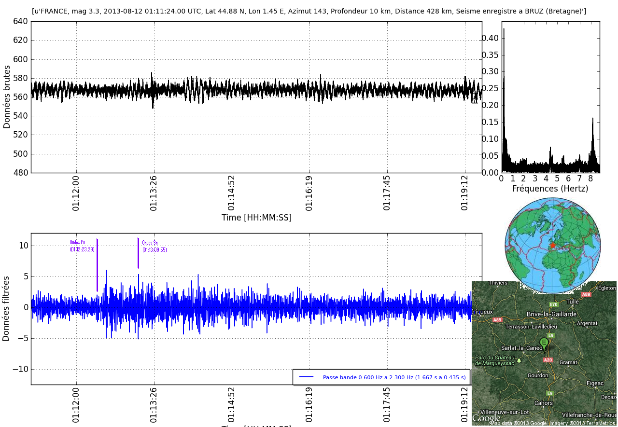Click the Brive-la-Gaillarde city label
Viewport: 618px width, 427px height.
click(x=551, y=314)
